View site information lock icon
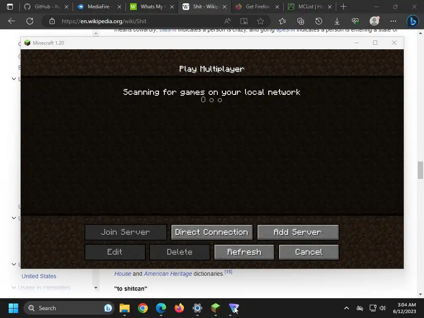Screen dimensions: 424x318 point(52,21)
